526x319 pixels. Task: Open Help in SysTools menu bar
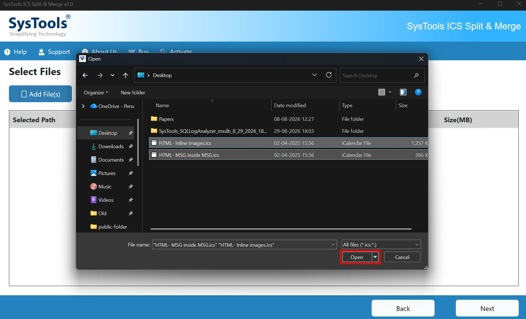pyautogui.click(x=16, y=52)
